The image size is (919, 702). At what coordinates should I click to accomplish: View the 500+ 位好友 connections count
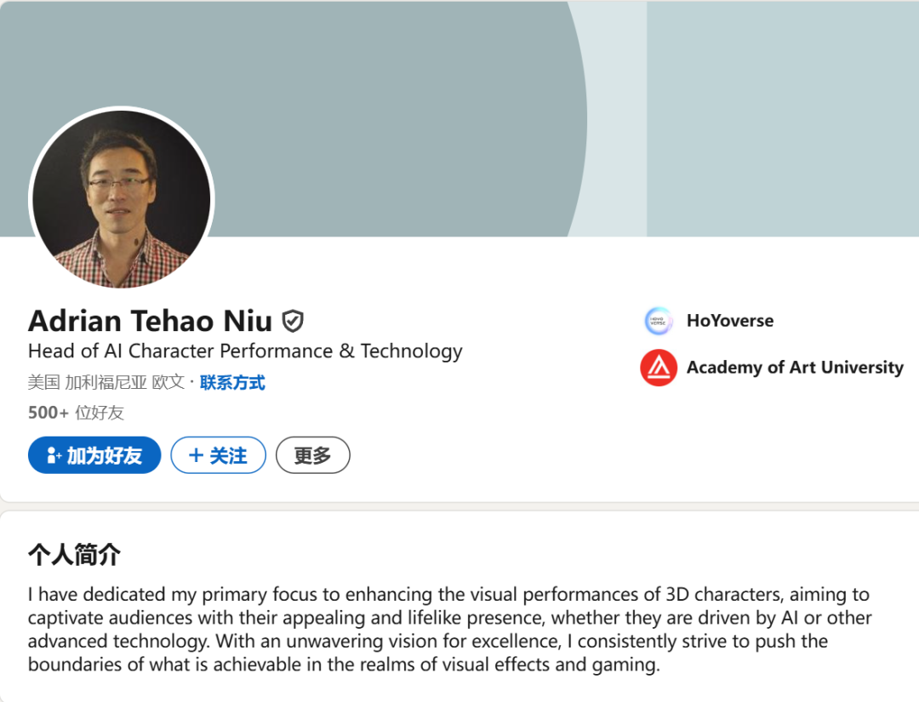coord(77,413)
